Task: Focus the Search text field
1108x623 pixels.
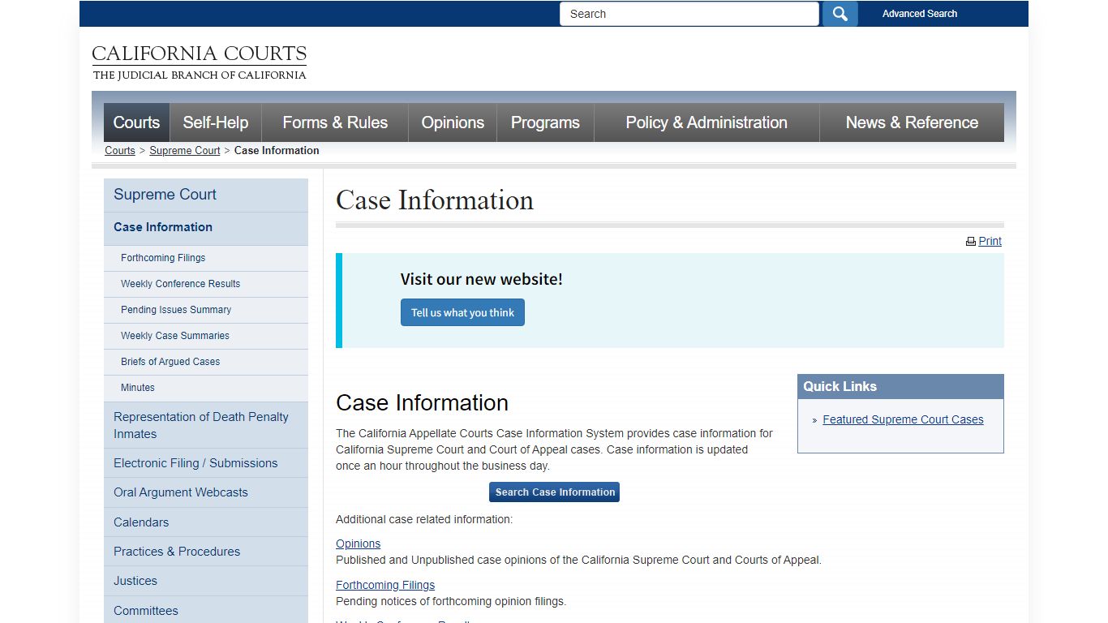Action: (x=689, y=14)
